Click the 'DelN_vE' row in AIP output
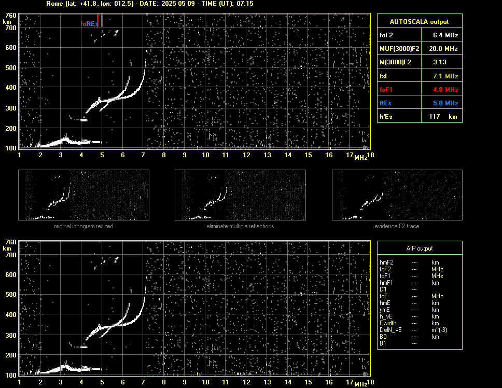Viewport: 502px width, 388px height. tap(413, 330)
